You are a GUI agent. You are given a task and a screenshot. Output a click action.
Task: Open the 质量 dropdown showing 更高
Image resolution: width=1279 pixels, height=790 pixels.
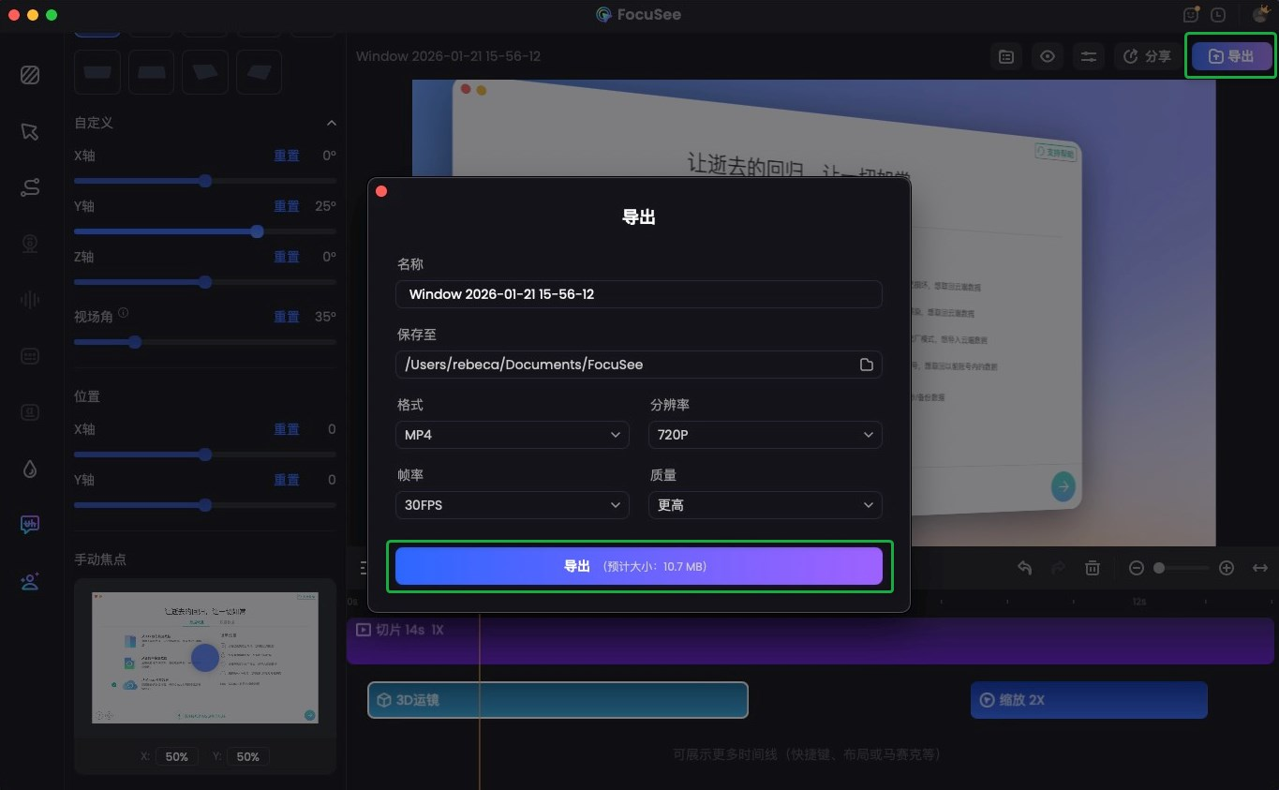point(766,505)
